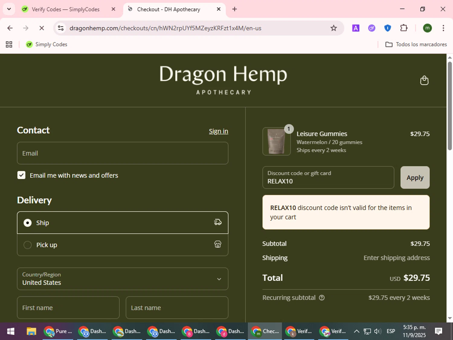Open the Extensions puzzle icon
Image resolution: width=453 pixels, height=340 pixels.
click(404, 28)
